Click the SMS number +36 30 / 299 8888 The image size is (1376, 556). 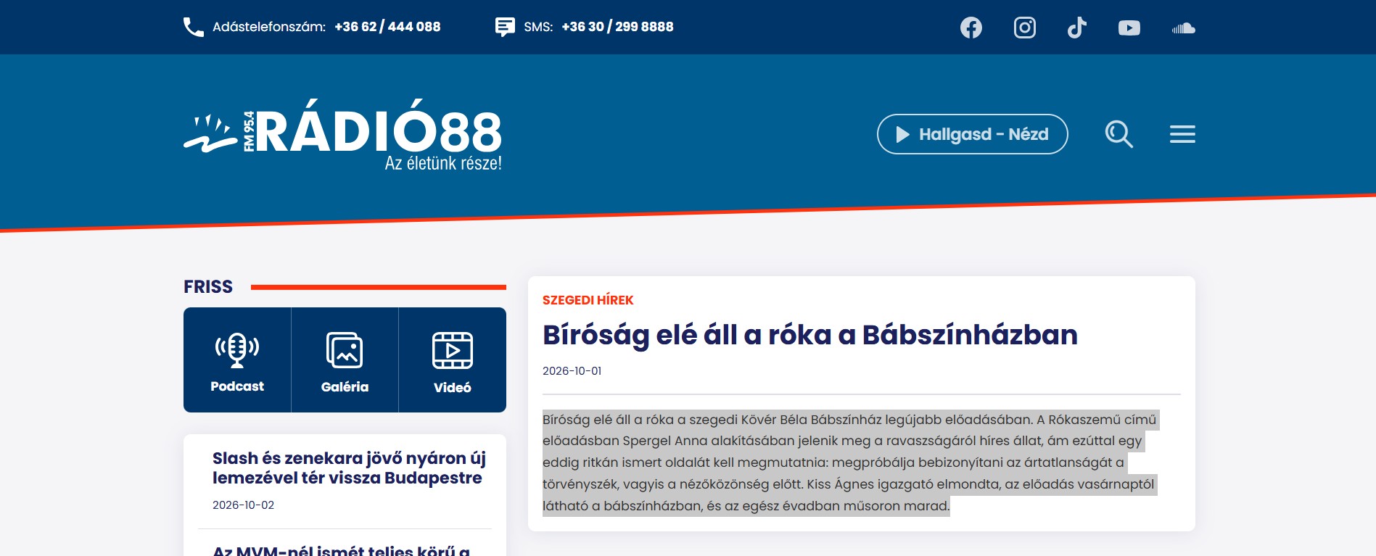click(x=617, y=27)
